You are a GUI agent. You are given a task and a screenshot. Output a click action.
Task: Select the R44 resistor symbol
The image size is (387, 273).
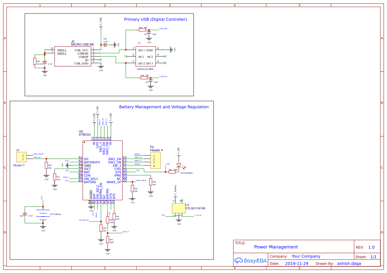point(108,220)
